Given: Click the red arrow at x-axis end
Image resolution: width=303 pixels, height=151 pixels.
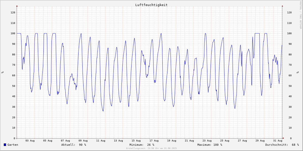Looking at the screenshot, I should pyautogui.click(x=283, y=138).
